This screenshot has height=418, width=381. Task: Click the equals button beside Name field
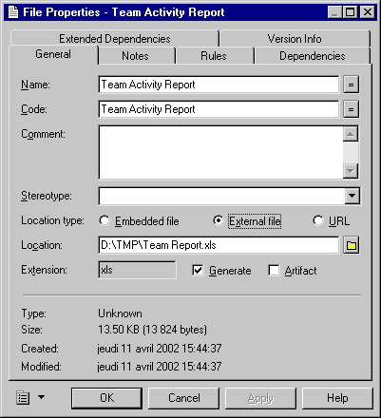click(351, 85)
